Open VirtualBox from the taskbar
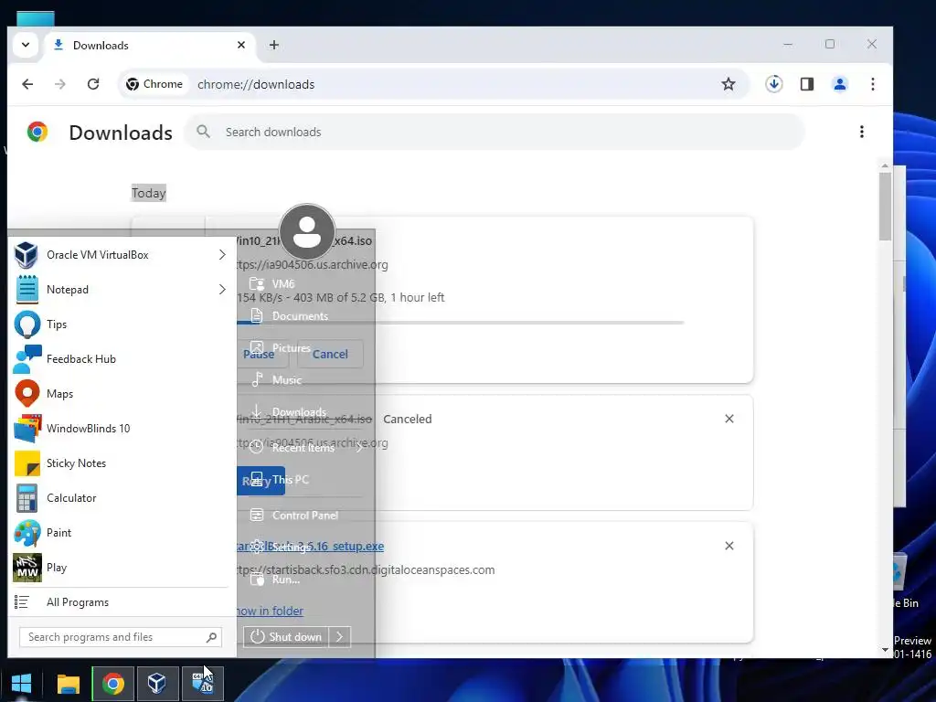The width and height of the screenshot is (936, 702). (157, 683)
